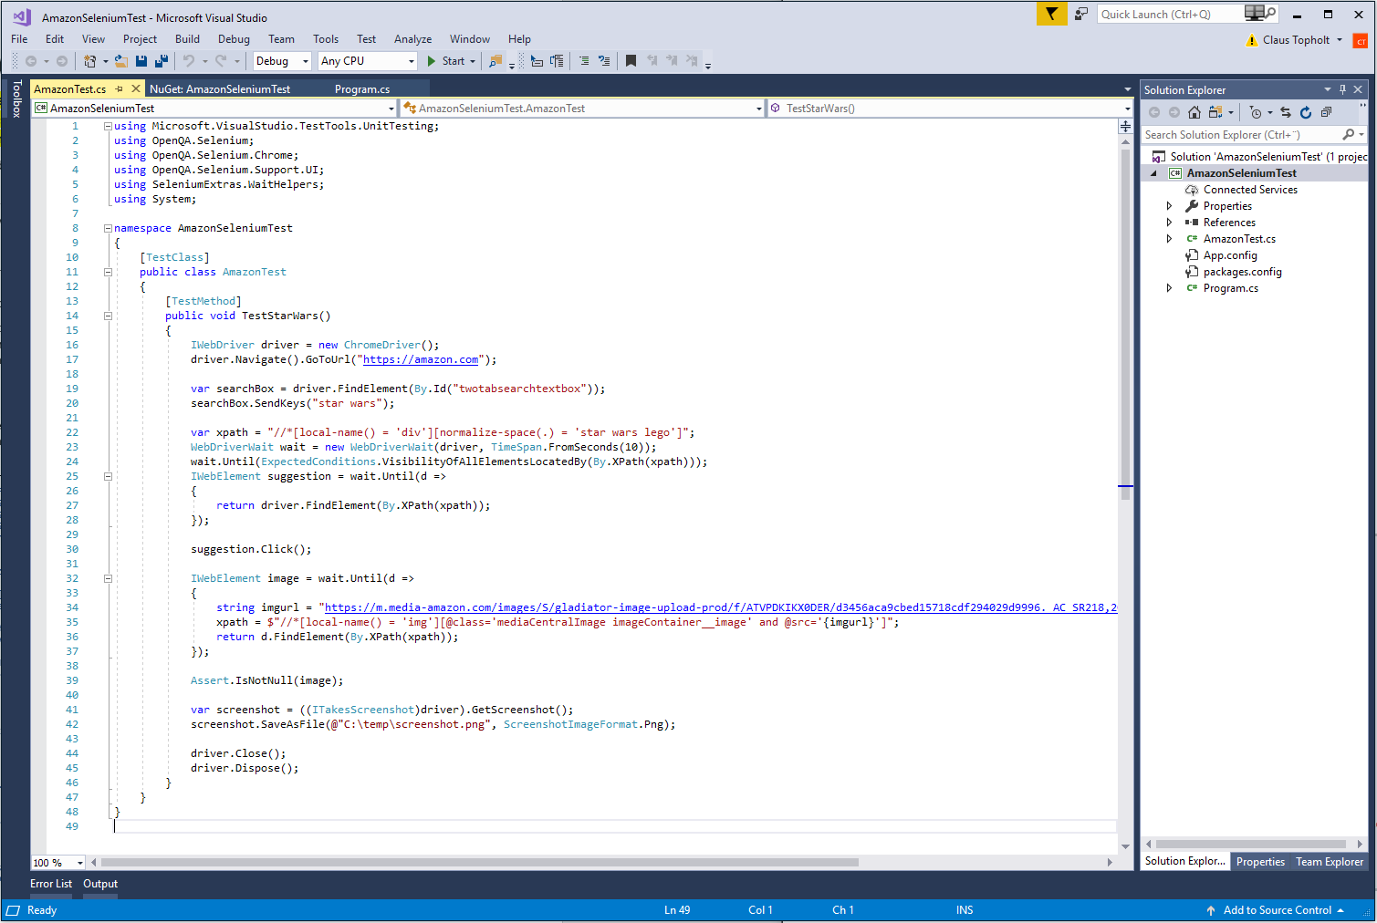Follow the https://amazon.com link in code
Image resolution: width=1377 pixels, height=923 pixels.
pyautogui.click(x=421, y=359)
